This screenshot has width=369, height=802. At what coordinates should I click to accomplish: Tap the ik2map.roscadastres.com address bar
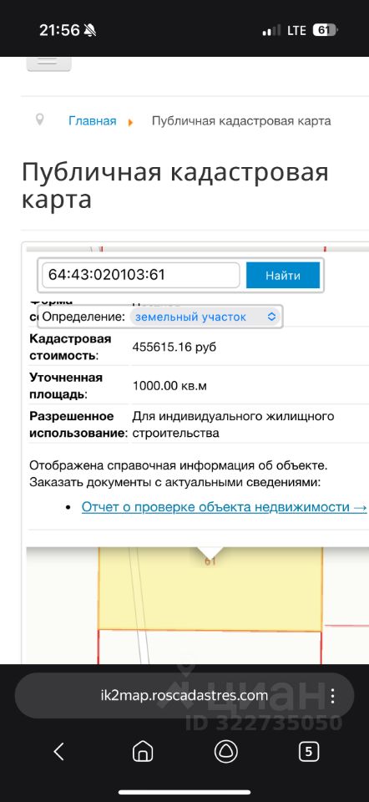point(184,696)
